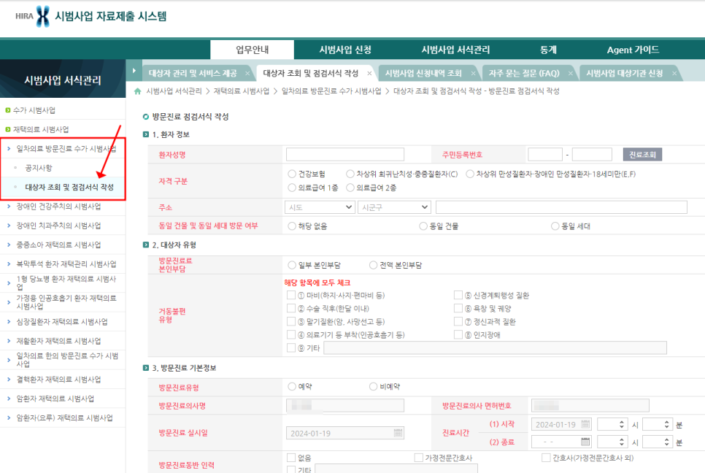The height and width of the screenshot is (473, 705).
Task: Open 공지사항 sidebar link
Action: (x=39, y=168)
